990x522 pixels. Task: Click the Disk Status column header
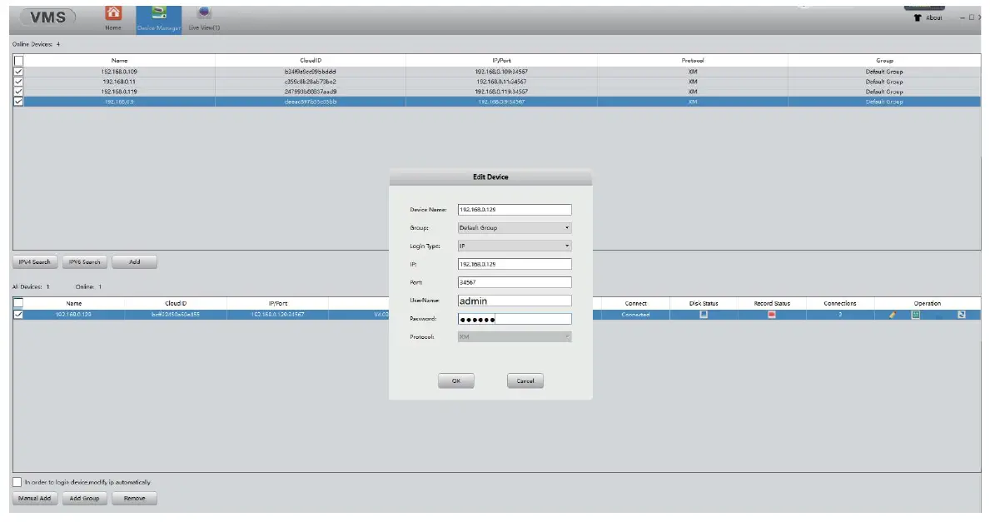click(x=704, y=304)
